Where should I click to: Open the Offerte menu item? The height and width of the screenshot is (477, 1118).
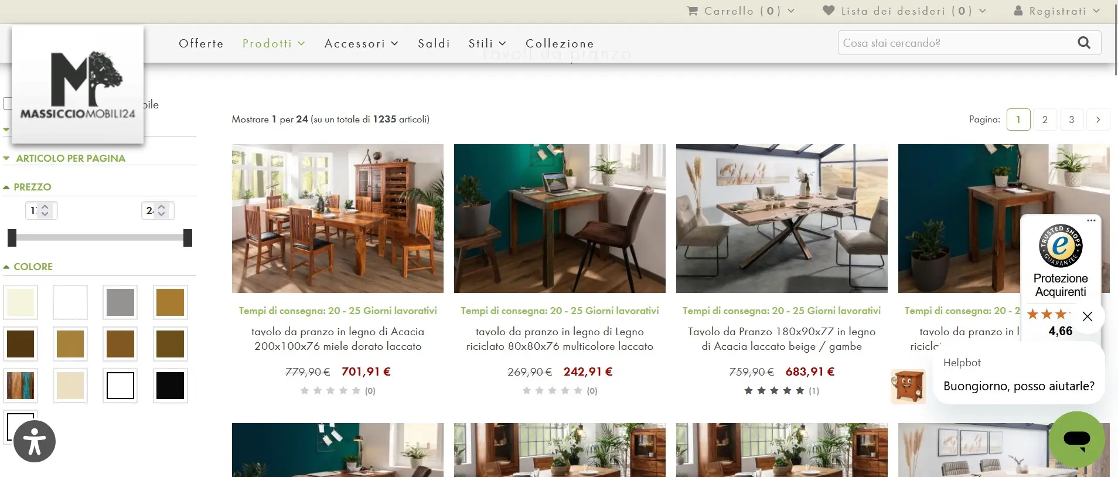point(201,43)
